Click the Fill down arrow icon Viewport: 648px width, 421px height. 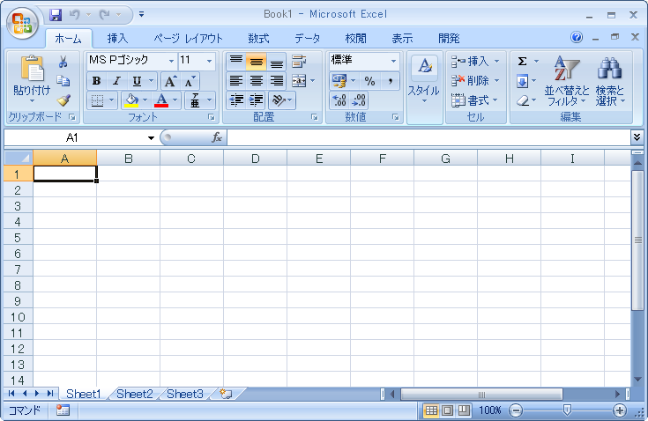(x=522, y=81)
